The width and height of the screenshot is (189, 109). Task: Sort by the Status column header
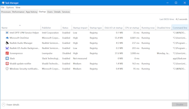pos(66,28)
